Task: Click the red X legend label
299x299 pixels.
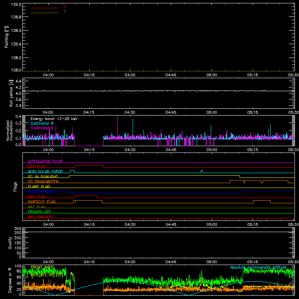Action: pyautogui.click(x=65, y=7)
